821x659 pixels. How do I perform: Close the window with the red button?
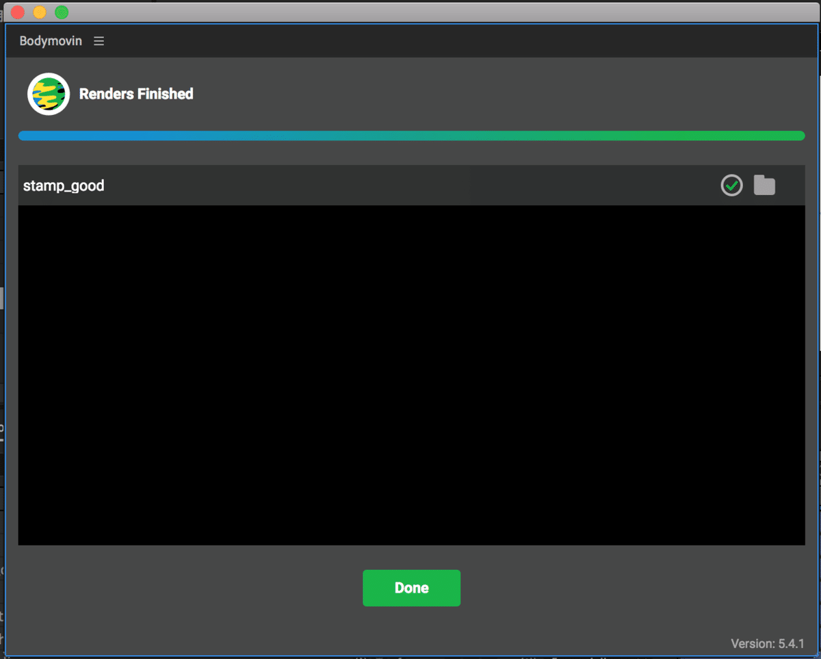pos(18,12)
